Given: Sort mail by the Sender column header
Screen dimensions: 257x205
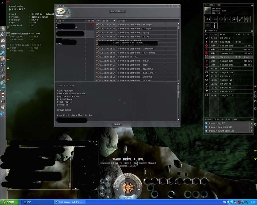Looking at the screenshot, I should coord(70,21).
